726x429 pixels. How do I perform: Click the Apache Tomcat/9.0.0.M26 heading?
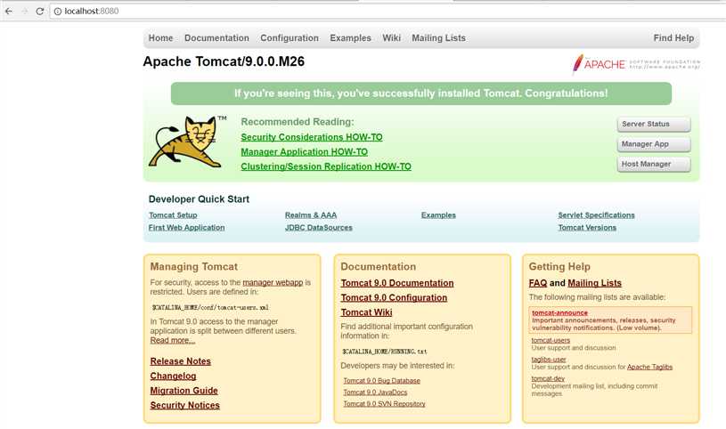pos(224,61)
